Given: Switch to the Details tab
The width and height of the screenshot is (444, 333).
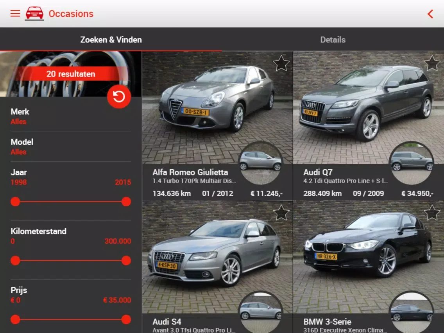Looking at the screenshot, I should 333,39.
